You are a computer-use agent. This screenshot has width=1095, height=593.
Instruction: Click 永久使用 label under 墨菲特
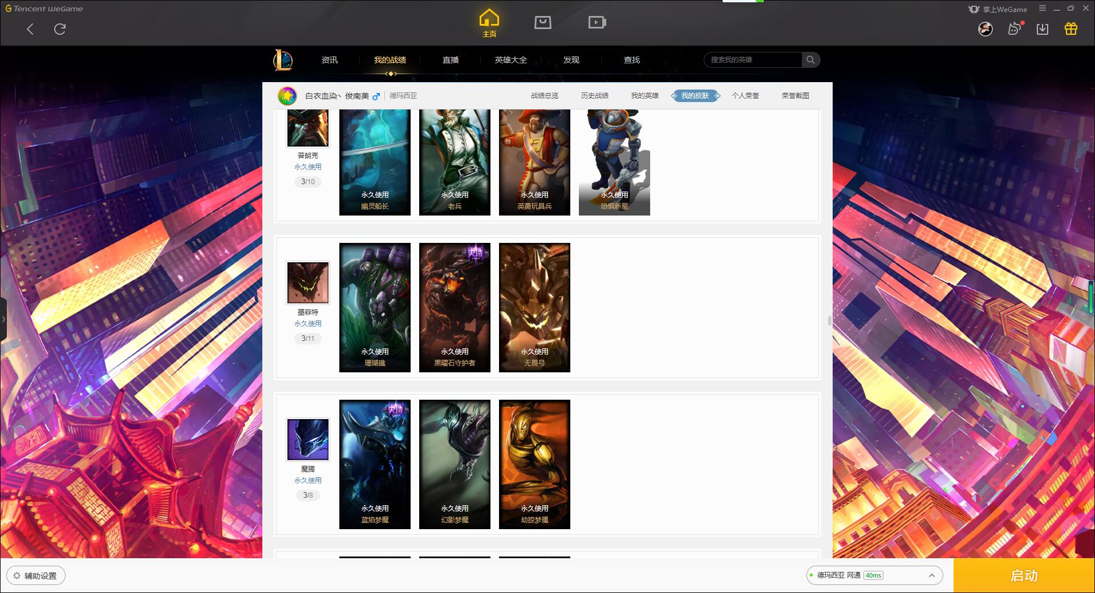pyautogui.click(x=308, y=324)
